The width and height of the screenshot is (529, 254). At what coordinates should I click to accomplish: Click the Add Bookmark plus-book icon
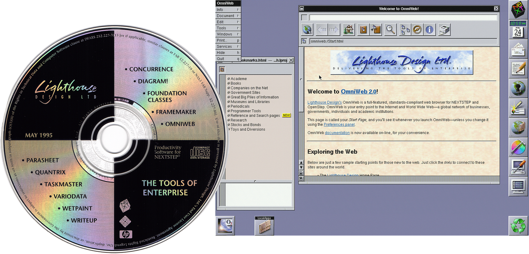[x=375, y=29]
